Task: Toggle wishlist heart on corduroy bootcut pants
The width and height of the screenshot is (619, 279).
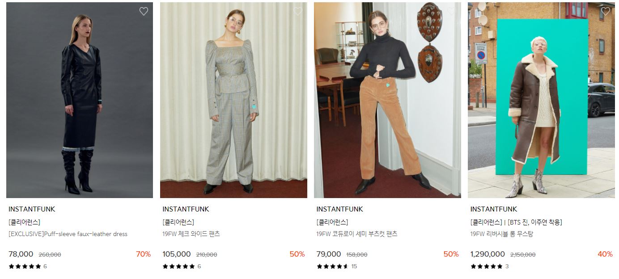Action: (x=451, y=12)
